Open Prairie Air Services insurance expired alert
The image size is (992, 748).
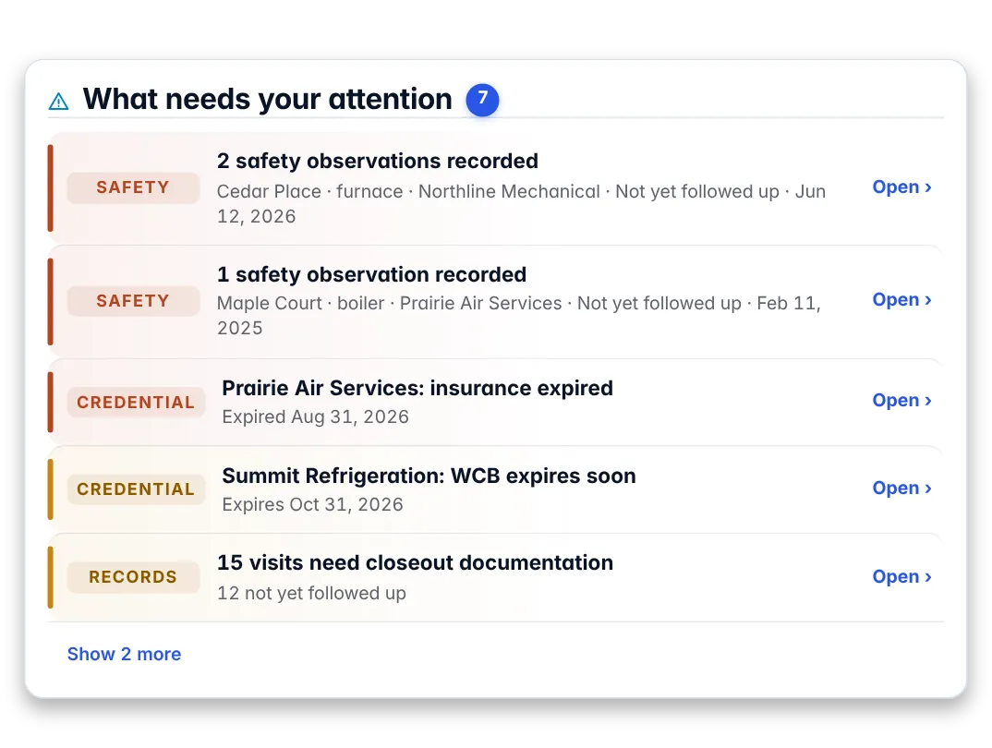(x=901, y=400)
